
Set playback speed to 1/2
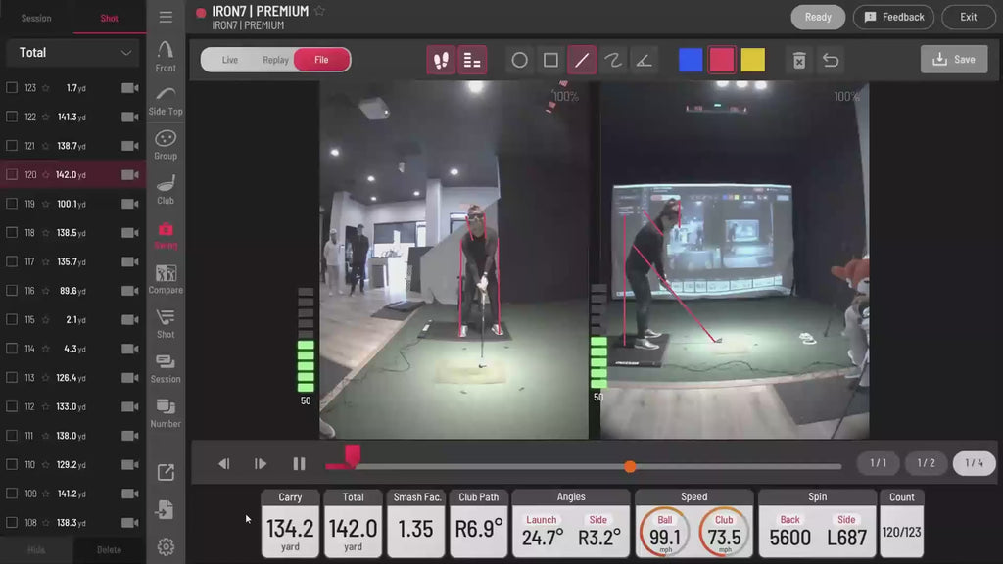tap(927, 463)
